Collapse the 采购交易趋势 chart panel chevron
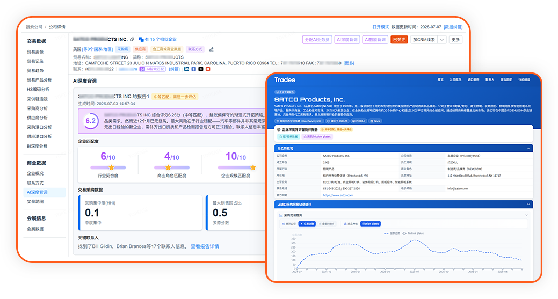Screen dimensions: 558x299 [x=526, y=215]
